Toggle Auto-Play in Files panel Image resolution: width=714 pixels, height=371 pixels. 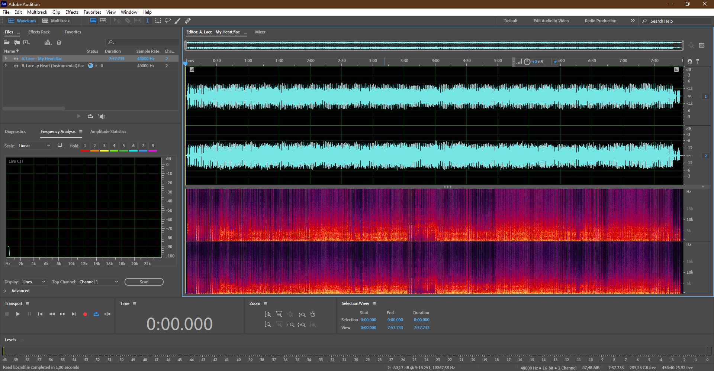(102, 116)
